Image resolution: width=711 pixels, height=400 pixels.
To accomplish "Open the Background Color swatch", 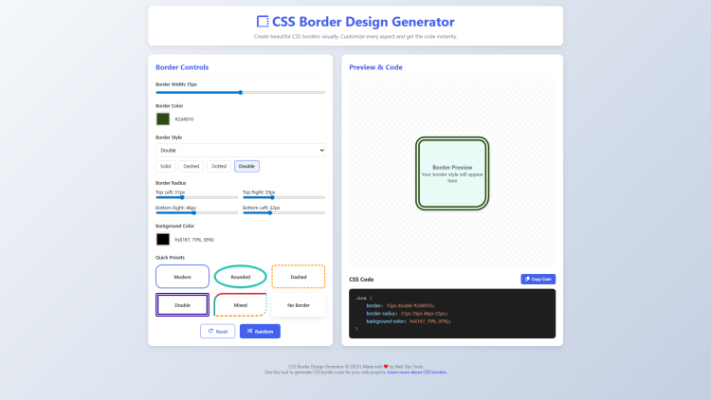I will click(x=163, y=239).
